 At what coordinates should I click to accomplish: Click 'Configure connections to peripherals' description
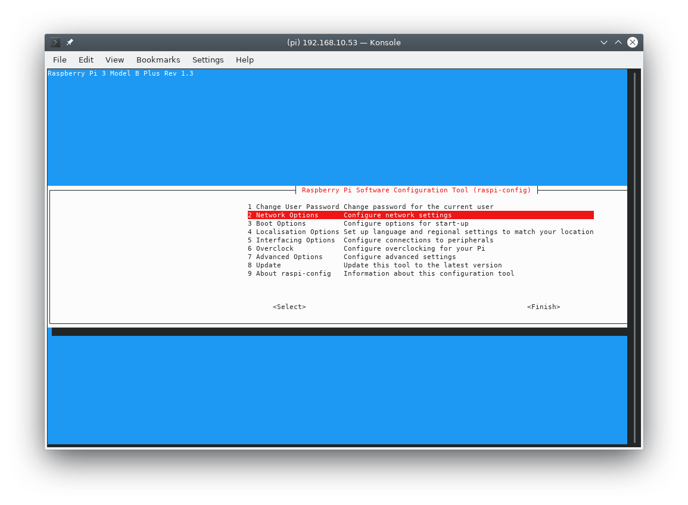tap(419, 240)
